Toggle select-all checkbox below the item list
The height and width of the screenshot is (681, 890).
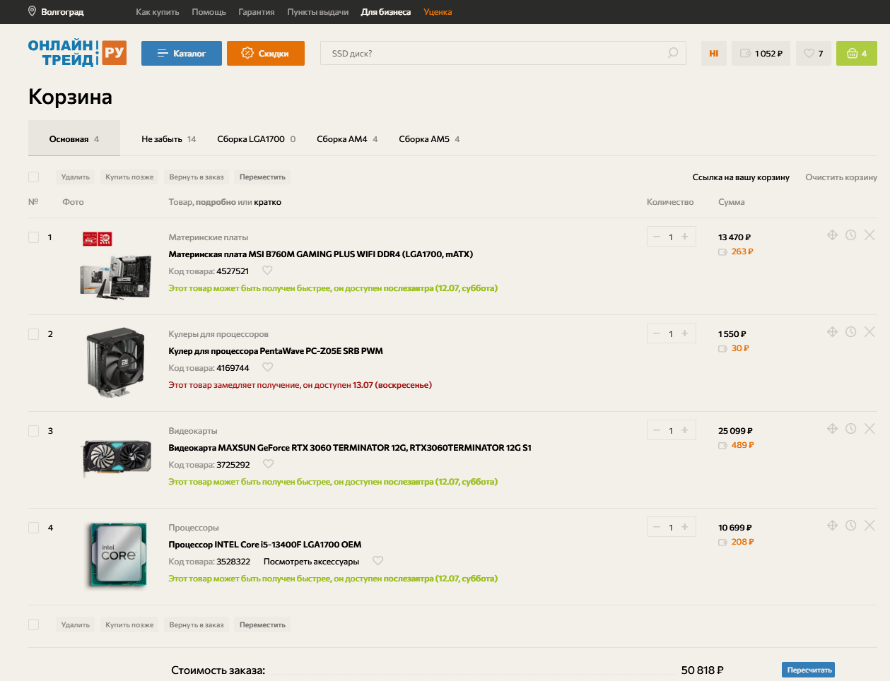[x=33, y=624]
